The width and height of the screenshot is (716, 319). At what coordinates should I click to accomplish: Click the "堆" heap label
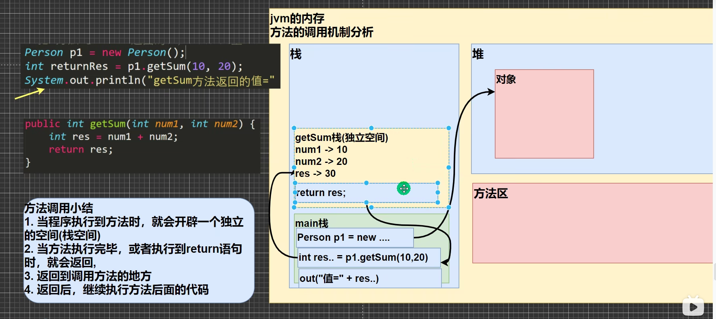478,54
